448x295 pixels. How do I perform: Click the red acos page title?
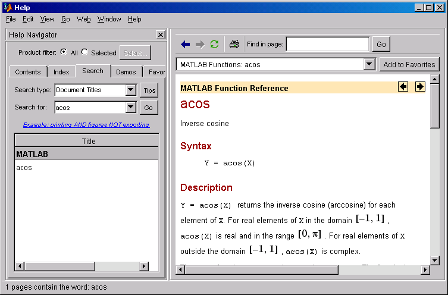pyautogui.click(x=195, y=103)
